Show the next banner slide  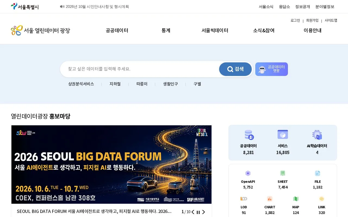203,212
